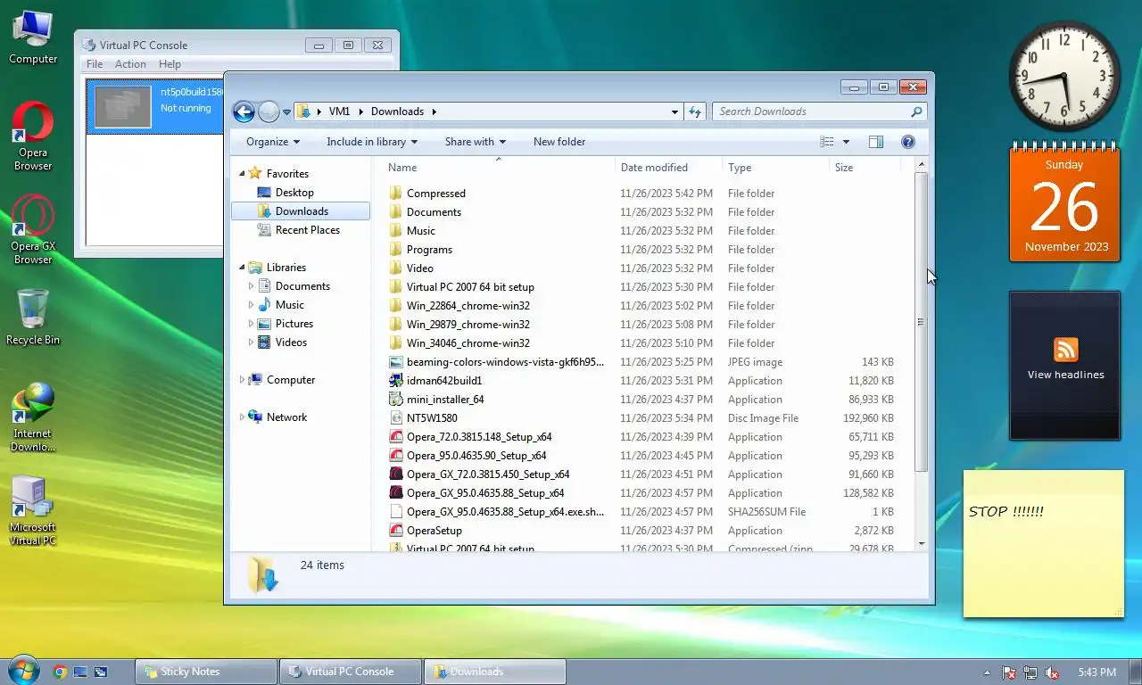1142x685 pixels.
Task: Open the Share with dropdown
Action: click(476, 142)
